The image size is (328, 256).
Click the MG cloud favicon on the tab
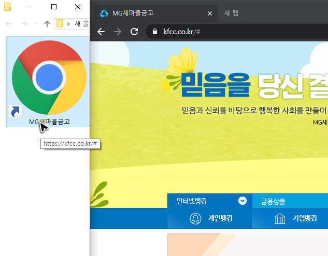(x=104, y=13)
